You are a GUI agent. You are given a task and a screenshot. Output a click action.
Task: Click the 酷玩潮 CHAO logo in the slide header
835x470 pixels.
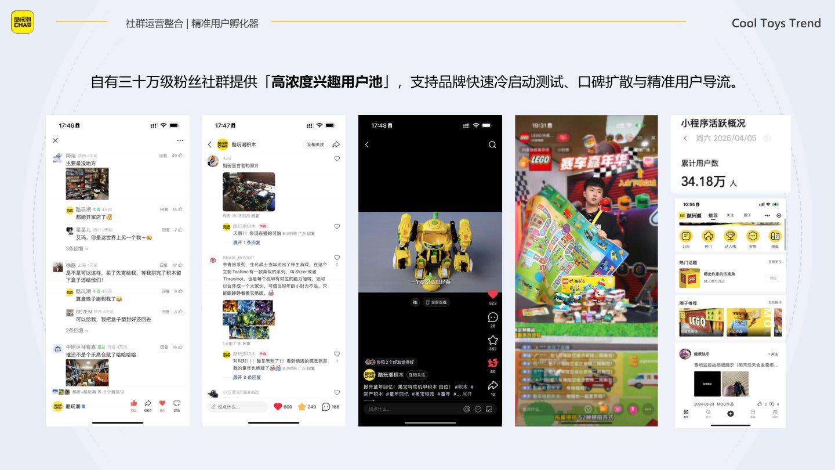tap(23, 23)
